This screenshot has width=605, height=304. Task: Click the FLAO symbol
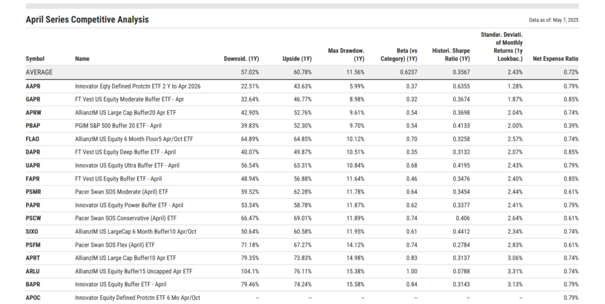32,139
